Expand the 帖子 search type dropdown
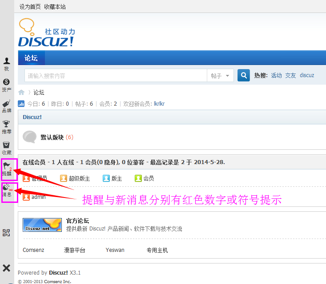326x284 pixels. click(220, 75)
